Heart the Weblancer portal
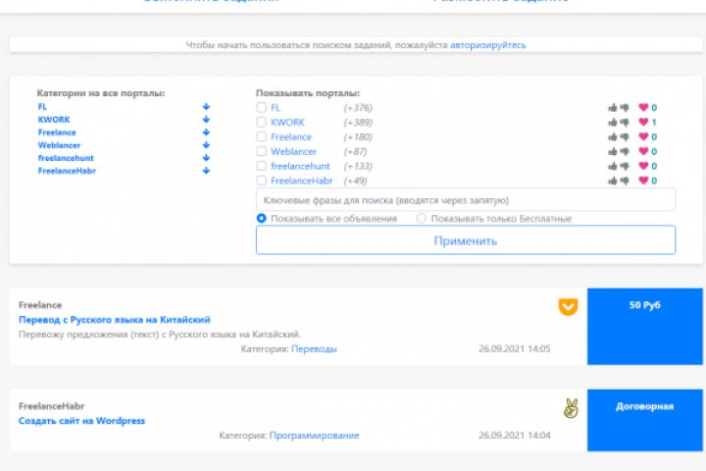The height and width of the screenshot is (471, 706). 643,151
